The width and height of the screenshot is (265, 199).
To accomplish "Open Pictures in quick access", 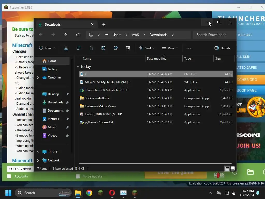I will [x=53, y=119].
